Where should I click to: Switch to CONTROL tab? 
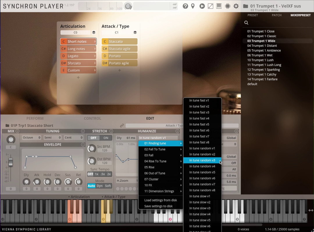click(x=92, y=118)
